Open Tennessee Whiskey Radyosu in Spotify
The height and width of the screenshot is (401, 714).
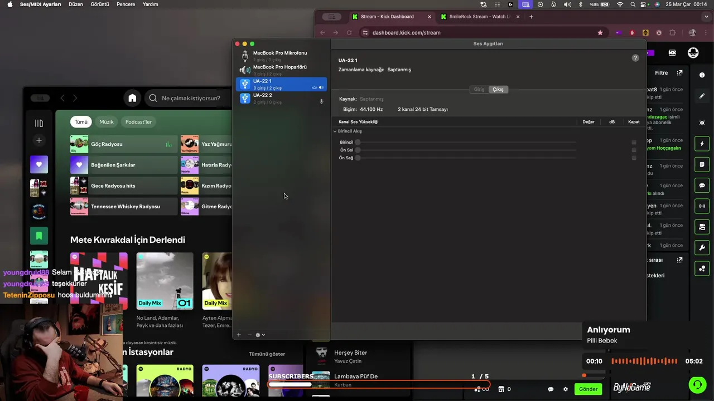pyautogui.click(x=124, y=207)
